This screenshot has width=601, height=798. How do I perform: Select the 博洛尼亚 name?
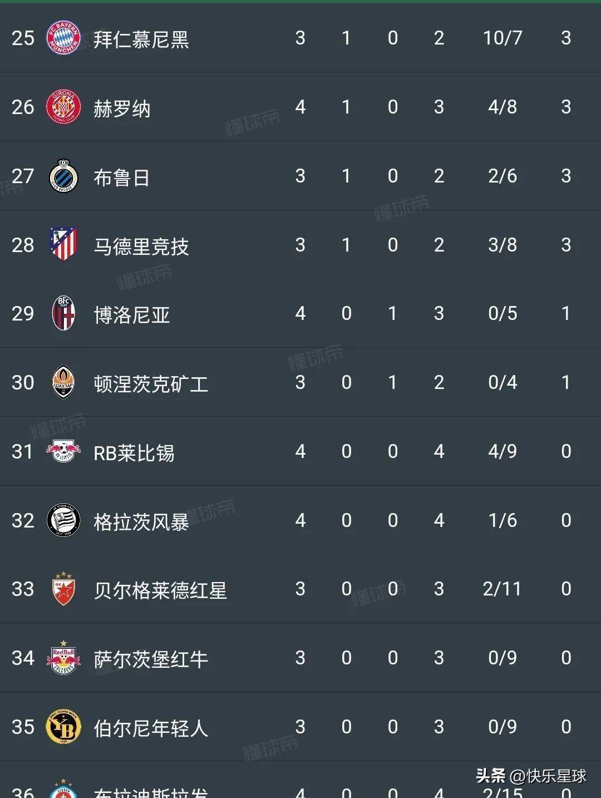132,314
